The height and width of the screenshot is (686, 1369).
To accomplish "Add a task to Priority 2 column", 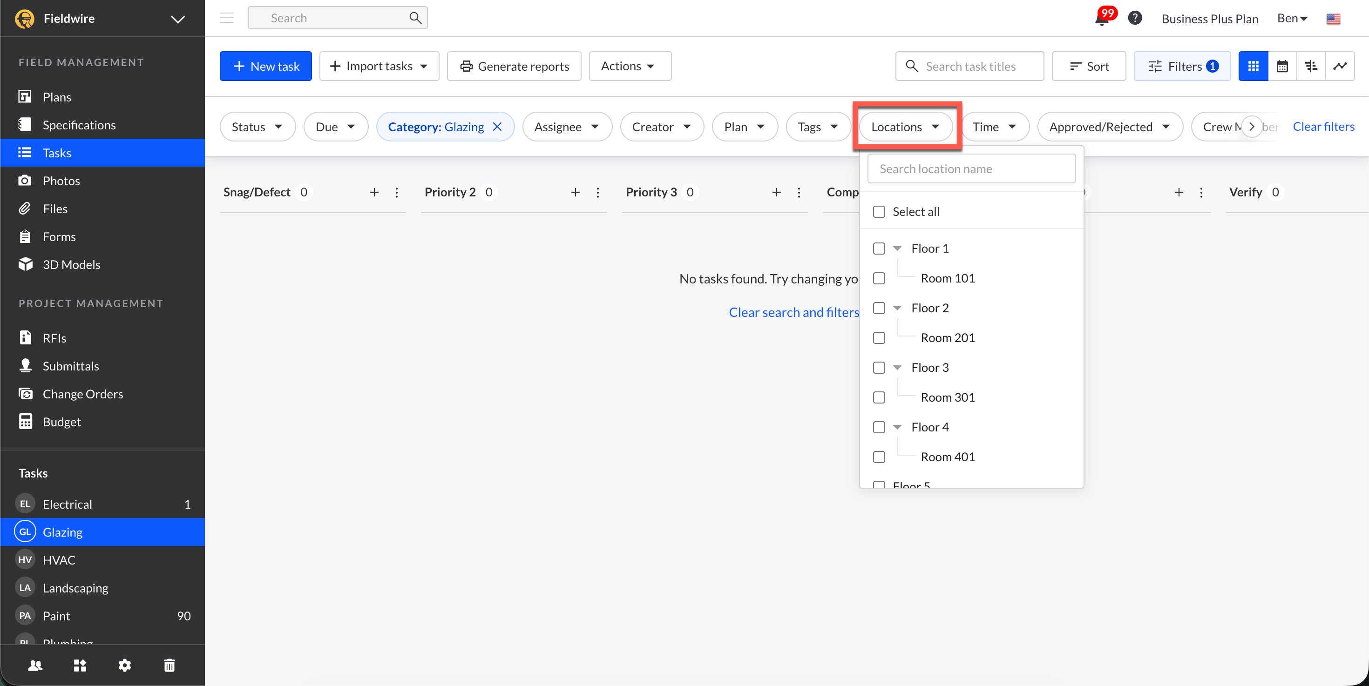I will point(575,192).
